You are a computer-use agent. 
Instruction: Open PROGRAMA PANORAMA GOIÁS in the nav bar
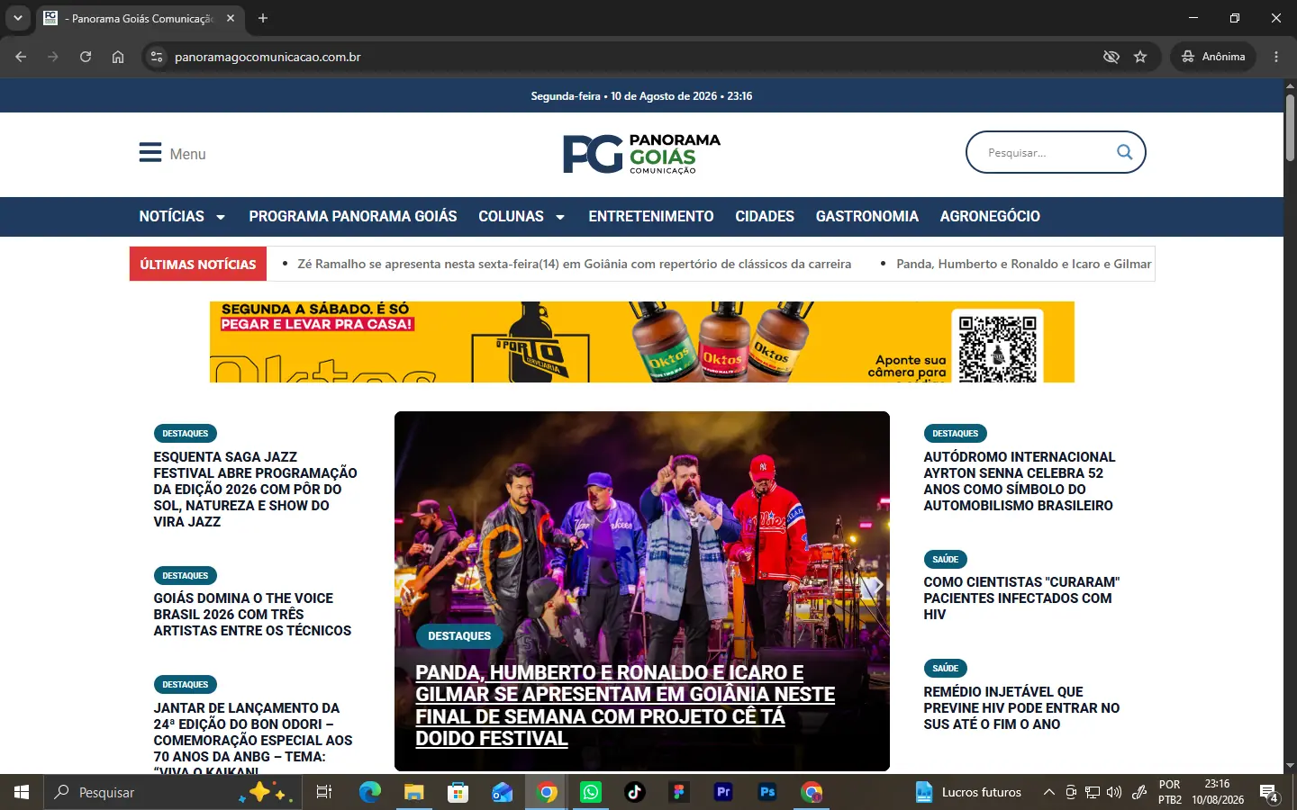pos(353,216)
